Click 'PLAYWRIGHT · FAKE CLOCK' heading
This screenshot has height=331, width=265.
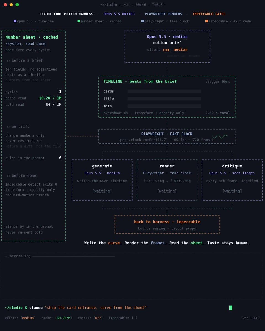pos(167,134)
